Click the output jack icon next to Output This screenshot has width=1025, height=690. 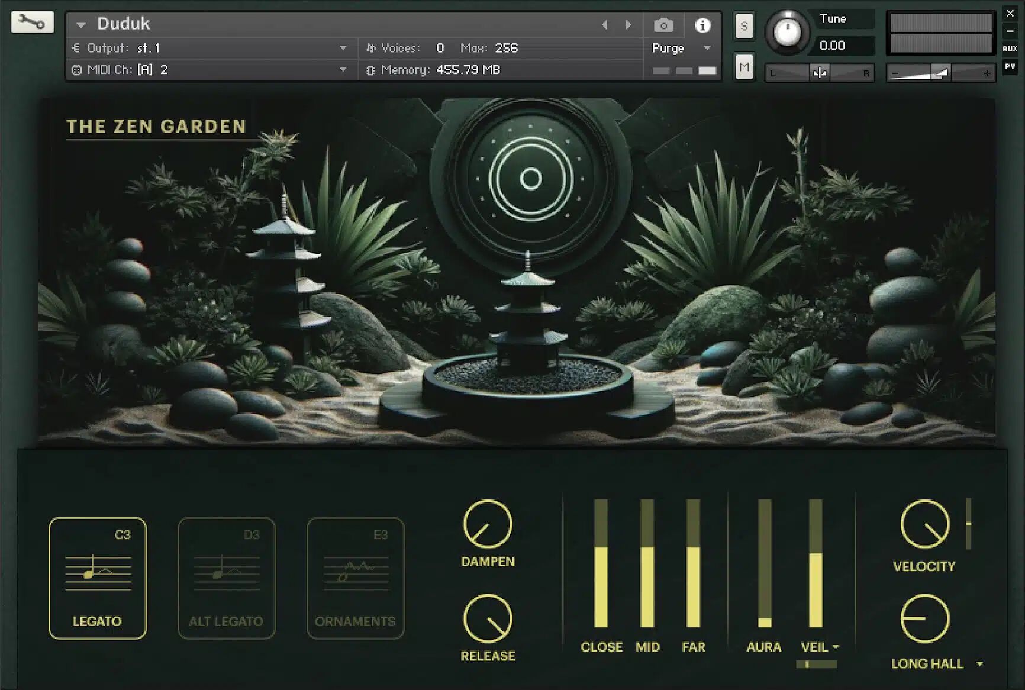tap(75, 48)
